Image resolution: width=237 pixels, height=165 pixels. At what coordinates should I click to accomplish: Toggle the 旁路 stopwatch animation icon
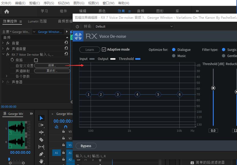[x=12, y=60]
